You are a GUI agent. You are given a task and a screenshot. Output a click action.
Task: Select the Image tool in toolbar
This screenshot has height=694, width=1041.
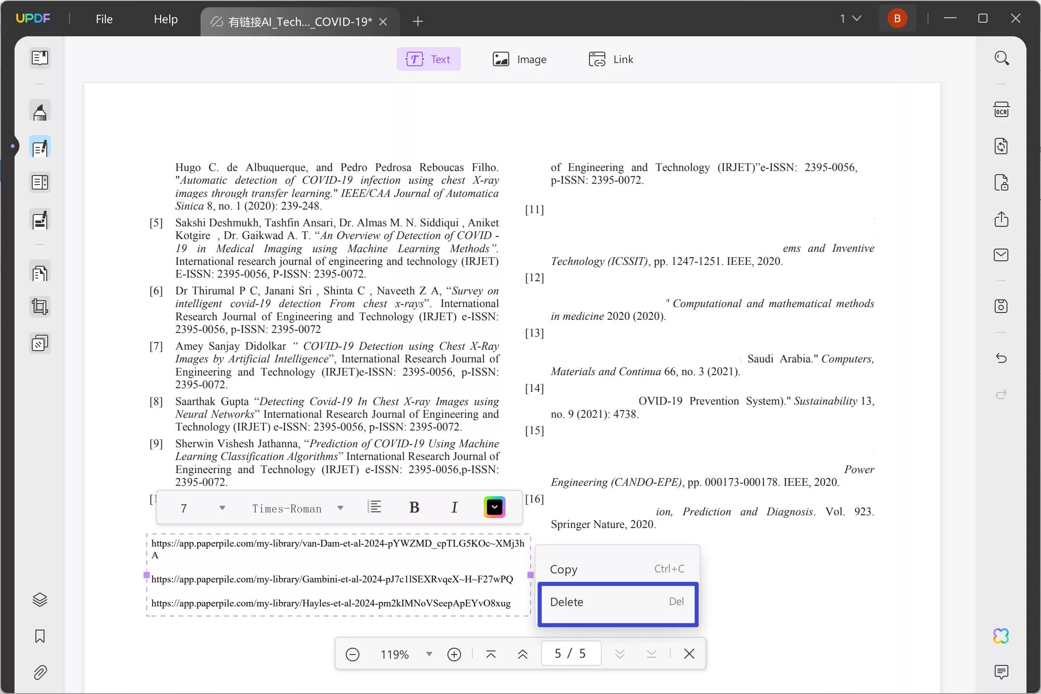pyautogui.click(x=520, y=59)
